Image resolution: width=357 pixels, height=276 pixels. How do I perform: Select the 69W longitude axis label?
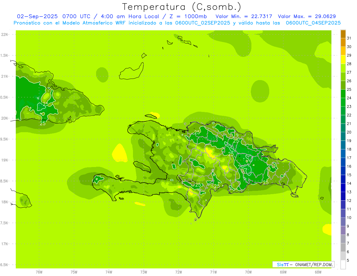[283, 272]
